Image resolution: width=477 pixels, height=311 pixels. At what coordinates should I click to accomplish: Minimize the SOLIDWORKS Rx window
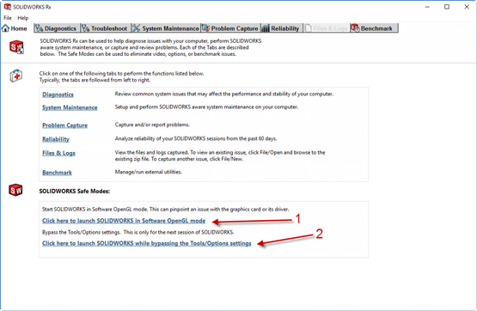(427, 7)
